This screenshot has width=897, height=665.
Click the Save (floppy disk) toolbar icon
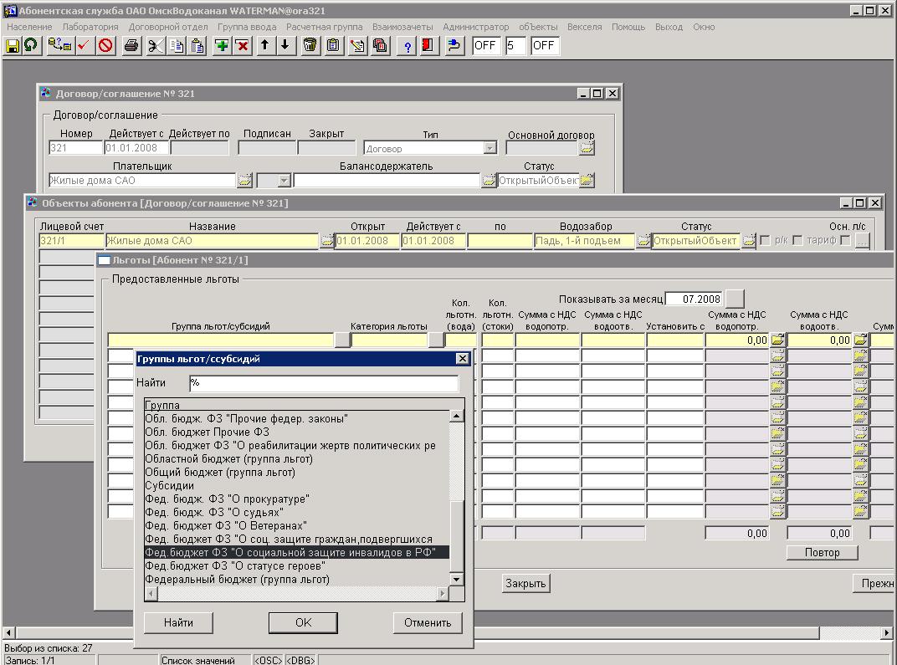pyautogui.click(x=13, y=46)
